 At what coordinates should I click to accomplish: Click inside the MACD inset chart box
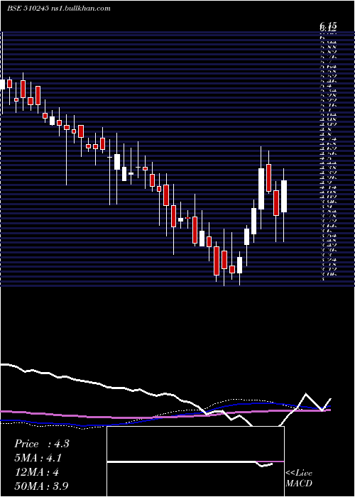coord(195,461)
